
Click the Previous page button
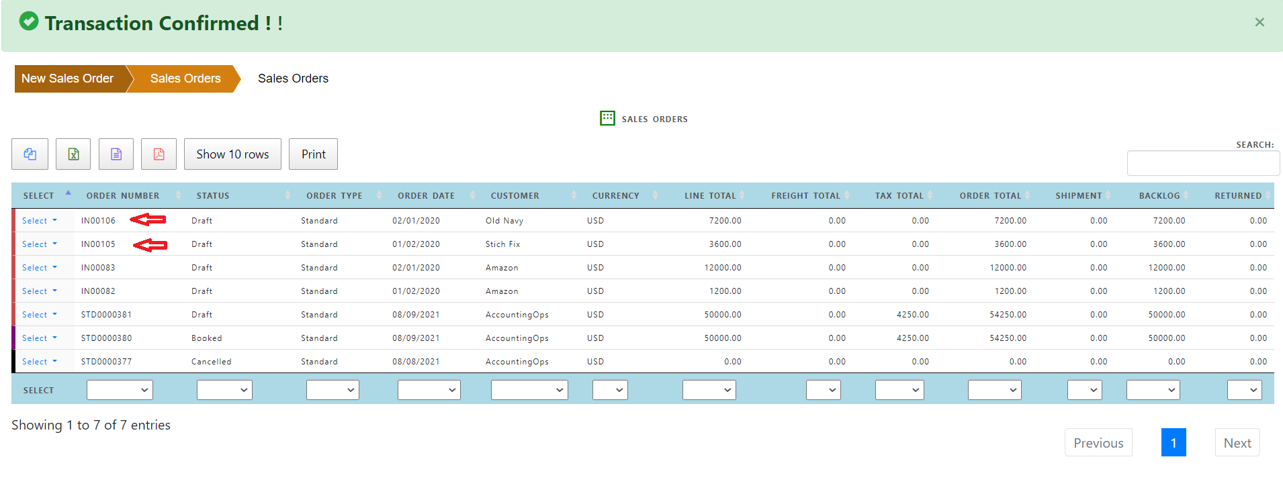(x=1098, y=443)
